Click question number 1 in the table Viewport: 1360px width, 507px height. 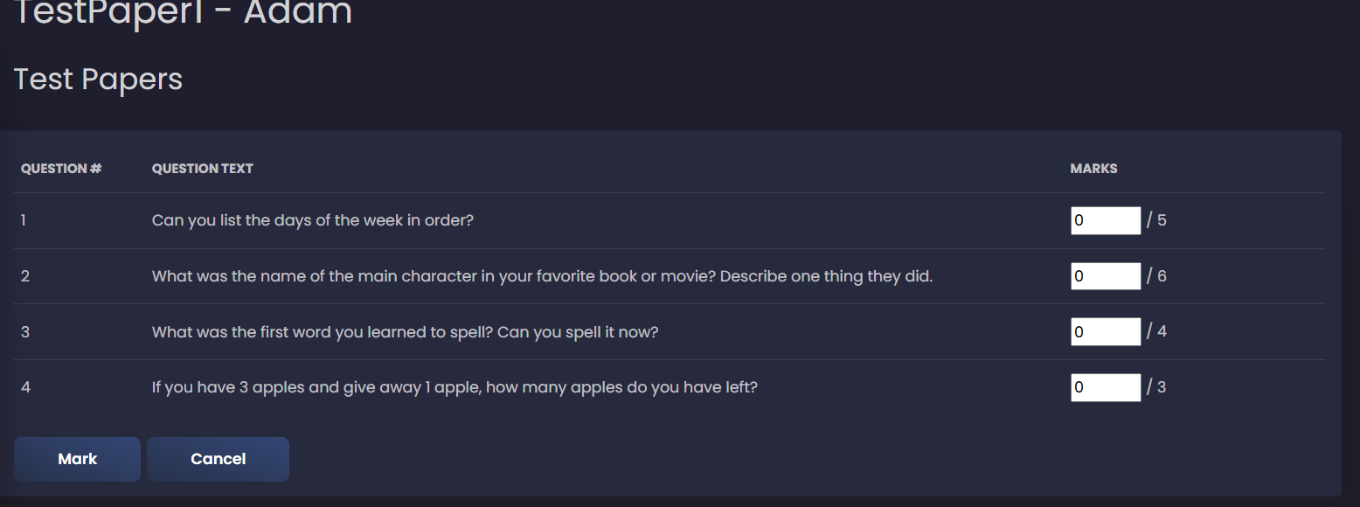pyautogui.click(x=24, y=220)
